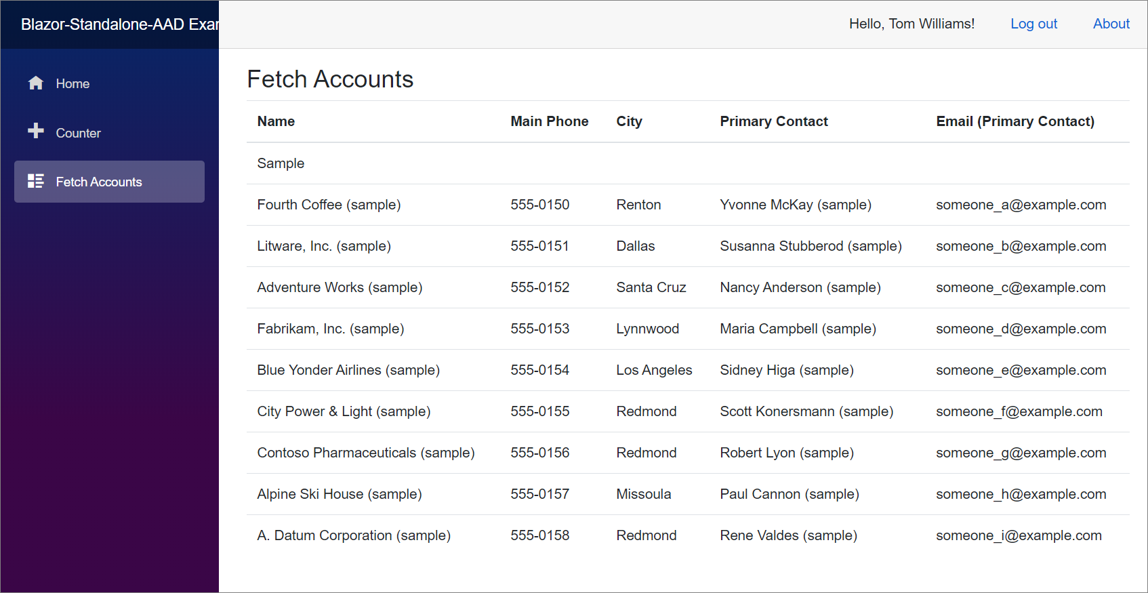Click the someone_c@example.com email cell
1148x593 pixels.
point(1021,287)
